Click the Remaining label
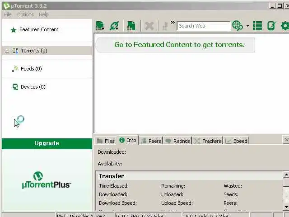This screenshot has height=217, width=289. point(173,186)
